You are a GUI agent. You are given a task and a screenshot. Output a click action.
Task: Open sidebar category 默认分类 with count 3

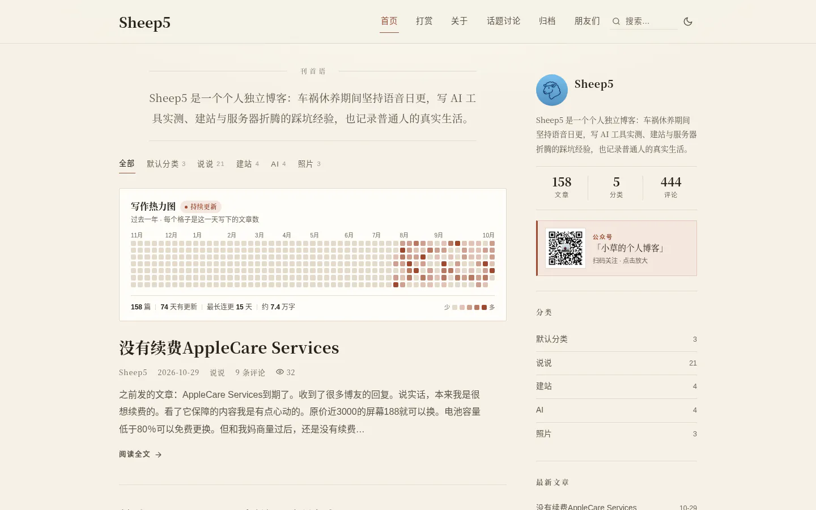pyautogui.click(x=617, y=339)
